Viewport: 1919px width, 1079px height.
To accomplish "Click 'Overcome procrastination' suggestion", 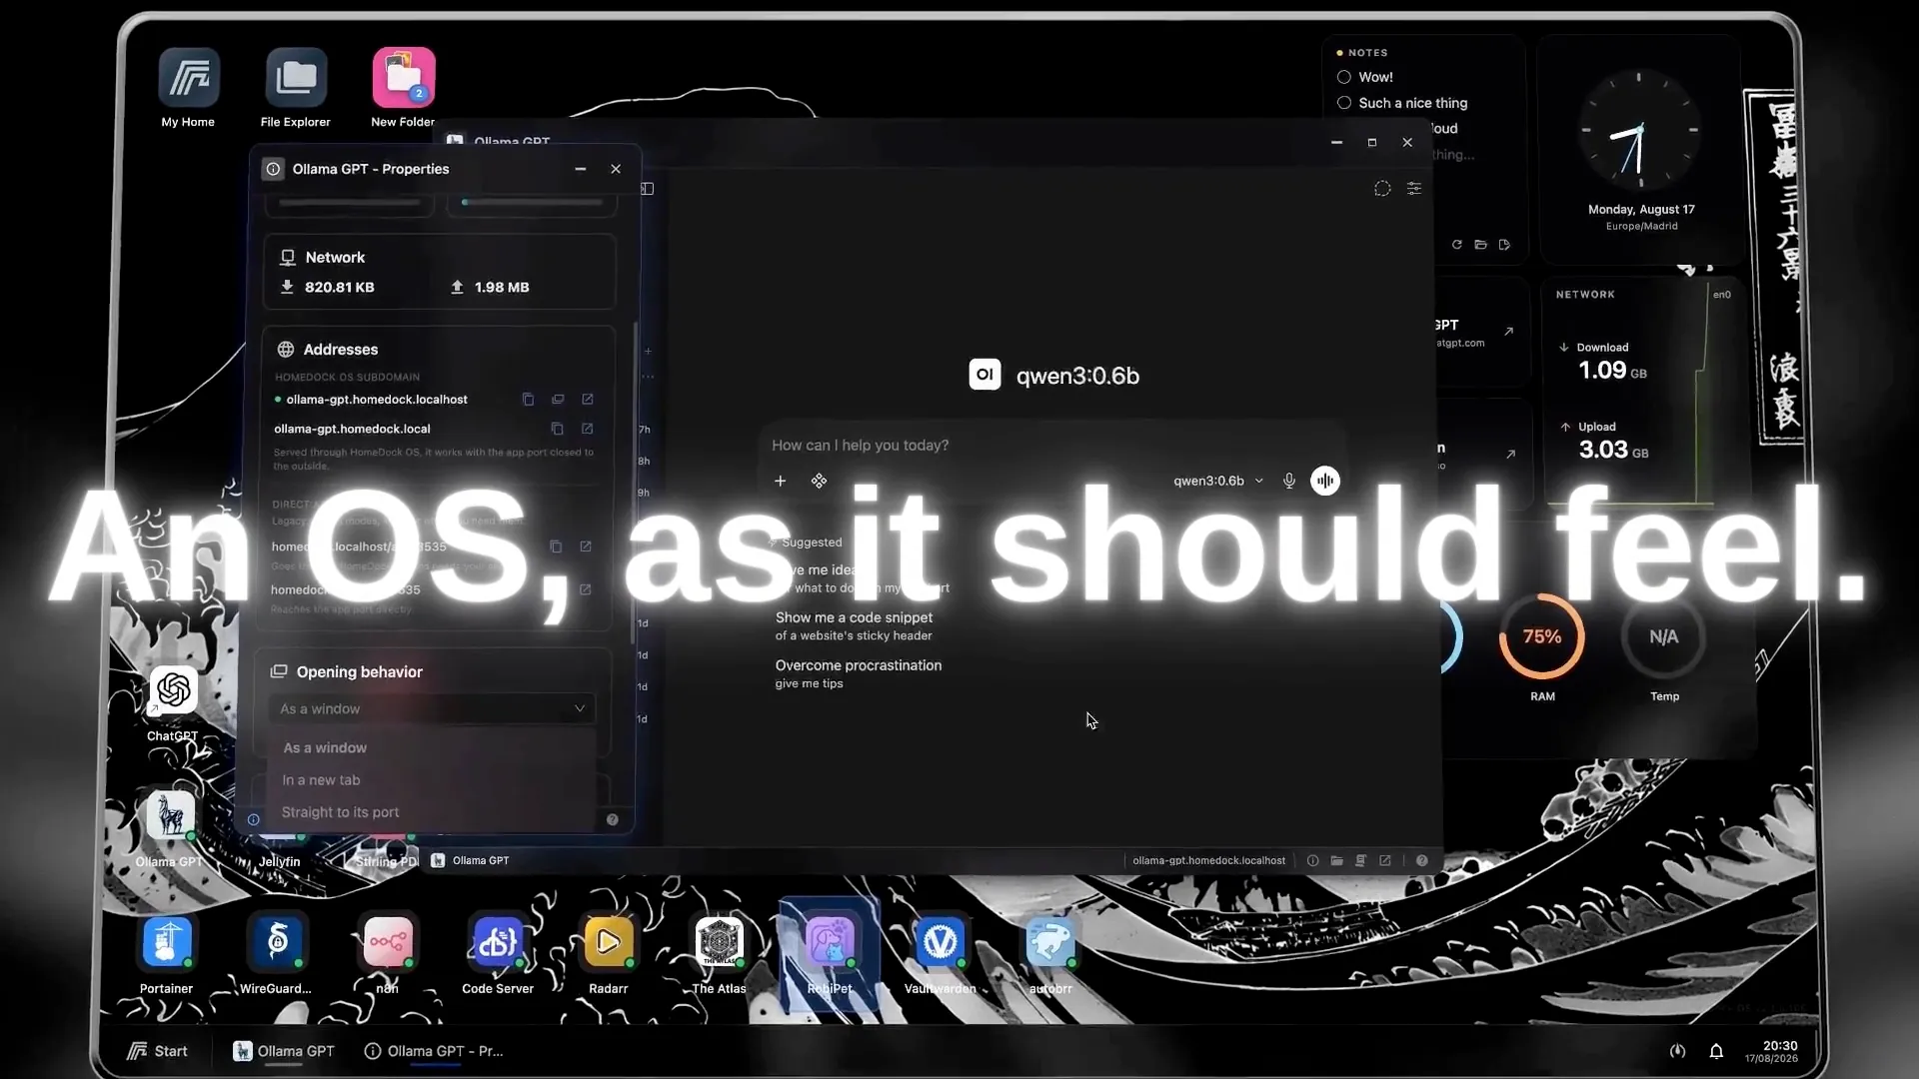I will click(859, 673).
